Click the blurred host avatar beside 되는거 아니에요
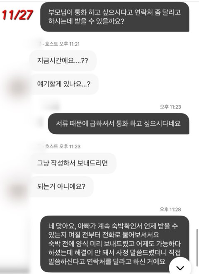Viewport: 199px width, 274px height. (x=17, y=190)
